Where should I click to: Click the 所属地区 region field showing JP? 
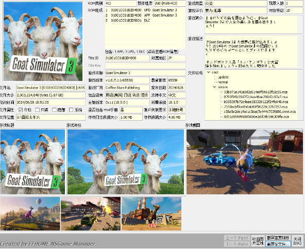tap(177, 58)
